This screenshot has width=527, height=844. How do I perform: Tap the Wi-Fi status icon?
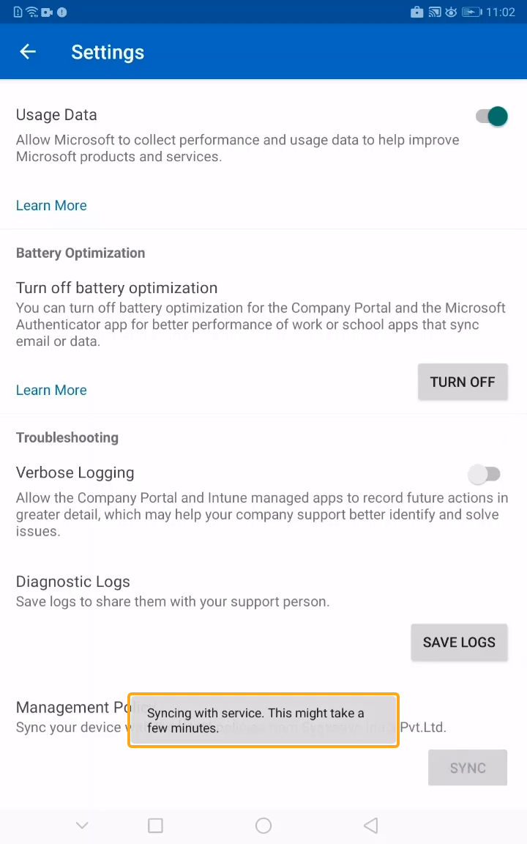coord(31,12)
